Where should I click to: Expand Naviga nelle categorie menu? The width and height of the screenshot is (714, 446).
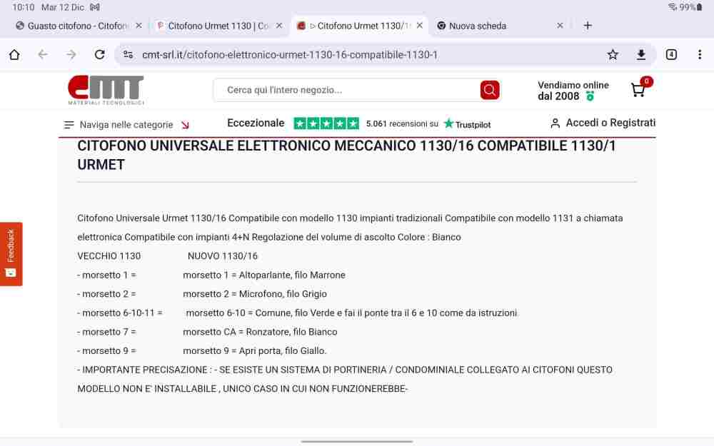(126, 125)
